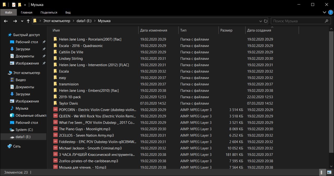Image resolution: width=334 pixels, height=176 pixels.
Task: Select POPCORN Electric Violin Cover mp3 icon
Action: pos(55,109)
